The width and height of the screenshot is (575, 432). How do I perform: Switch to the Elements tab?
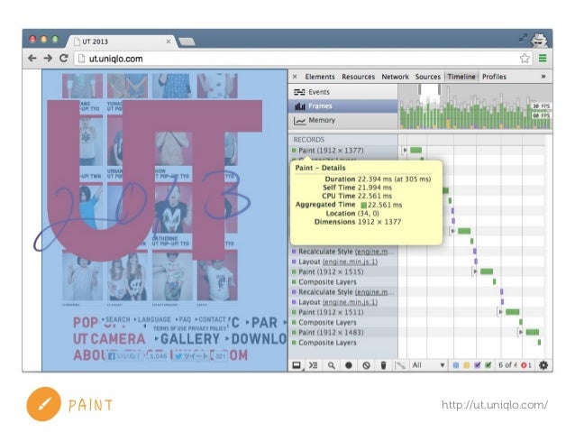click(x=320, y=77)
